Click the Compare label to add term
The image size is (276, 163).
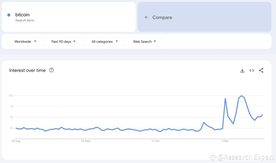tap(162, 17)
